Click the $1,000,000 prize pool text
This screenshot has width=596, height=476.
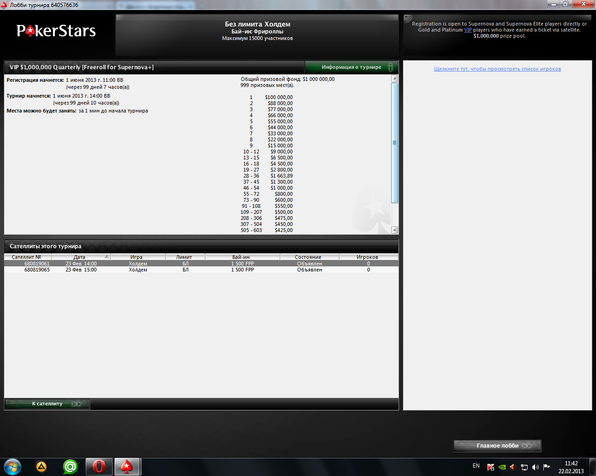[500, 36]
